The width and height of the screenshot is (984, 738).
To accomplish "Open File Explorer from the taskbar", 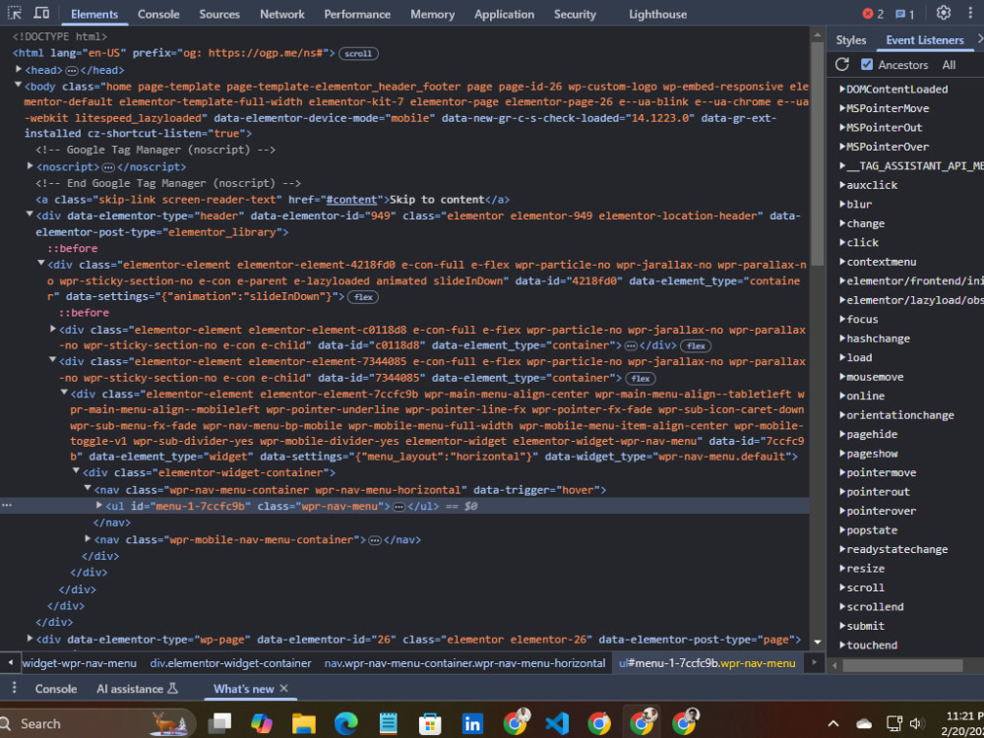I will coord(303,723).
